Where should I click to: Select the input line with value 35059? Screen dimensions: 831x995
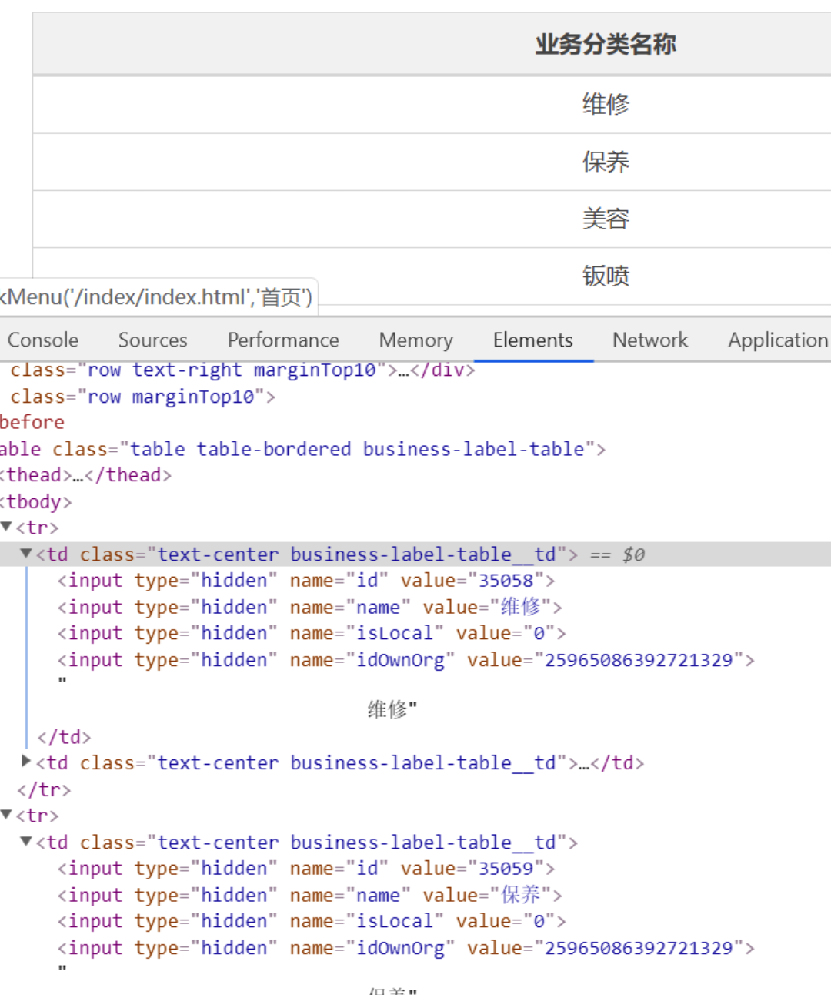click(305, 868)
